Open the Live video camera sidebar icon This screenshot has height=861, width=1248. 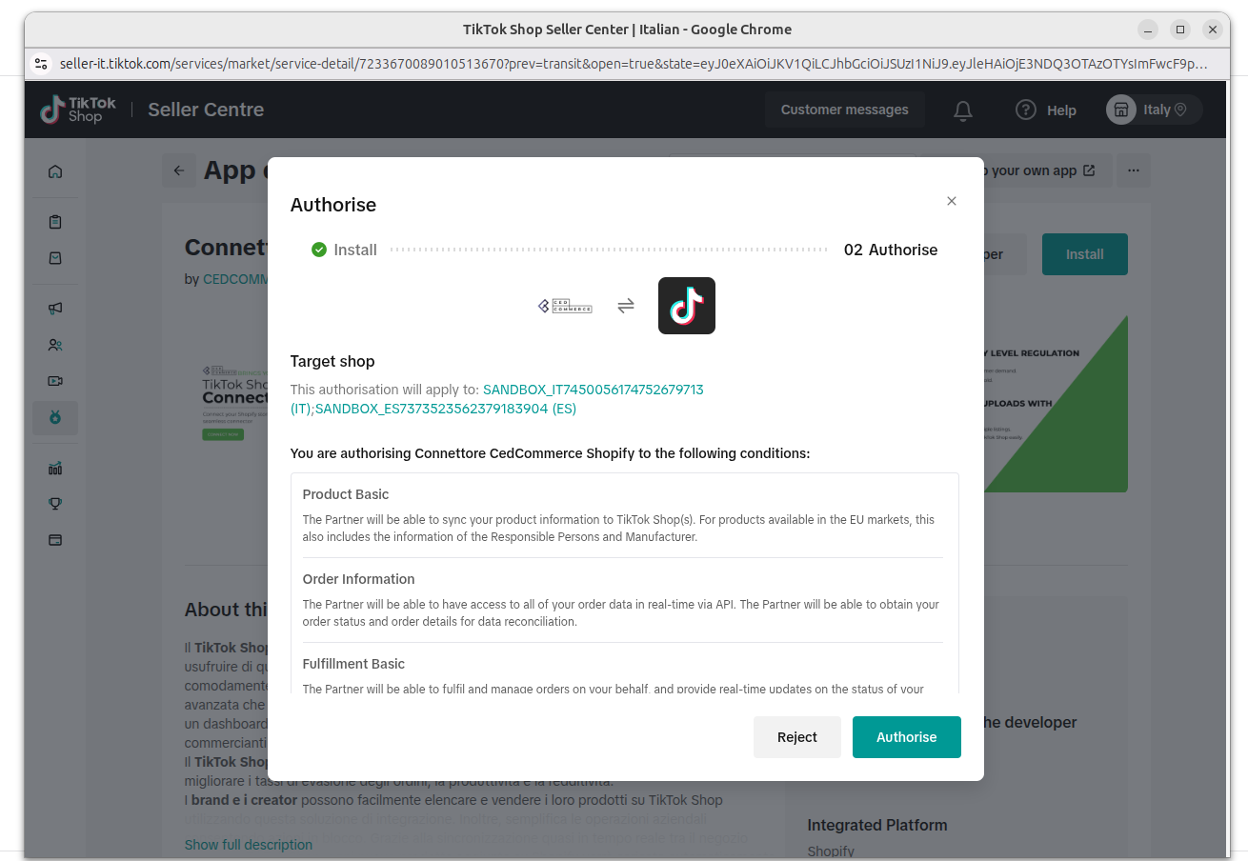(x=55, y=381)
